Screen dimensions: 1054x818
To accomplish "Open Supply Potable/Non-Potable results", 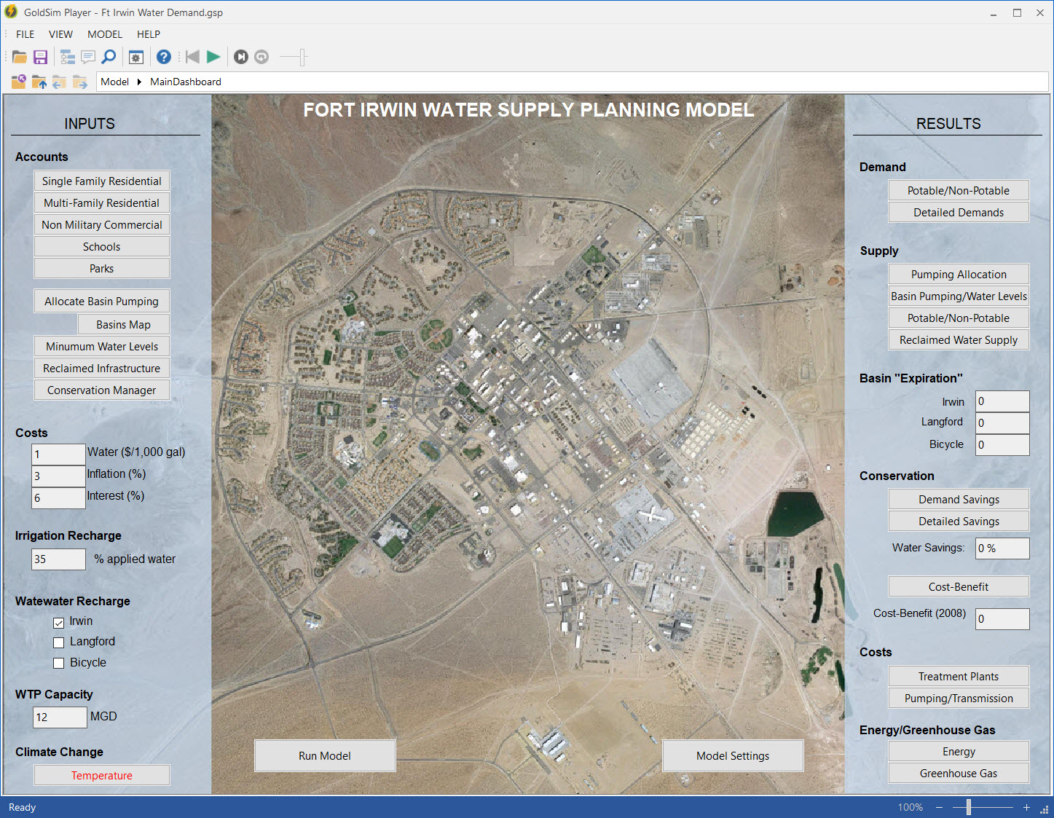I will pyautogui.click(x=959, y=318).
